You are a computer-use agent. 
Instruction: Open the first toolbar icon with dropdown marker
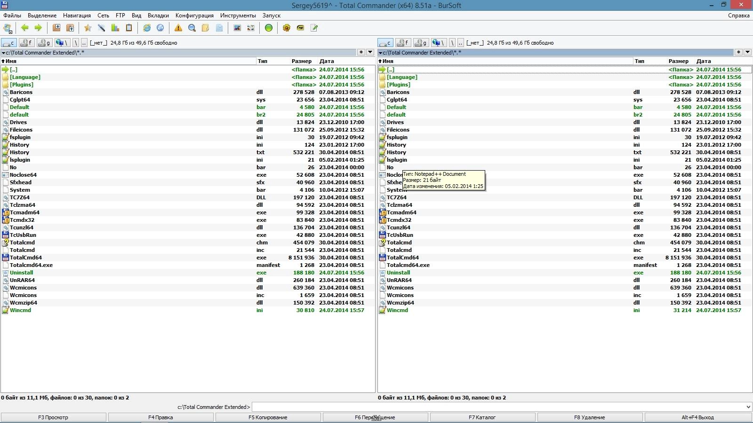tap(8, 28)
